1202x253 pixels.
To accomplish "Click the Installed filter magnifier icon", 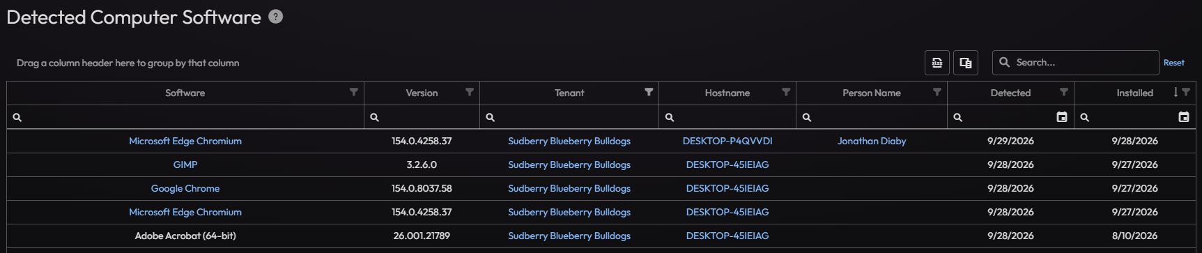I will (x=1084, y=118).
